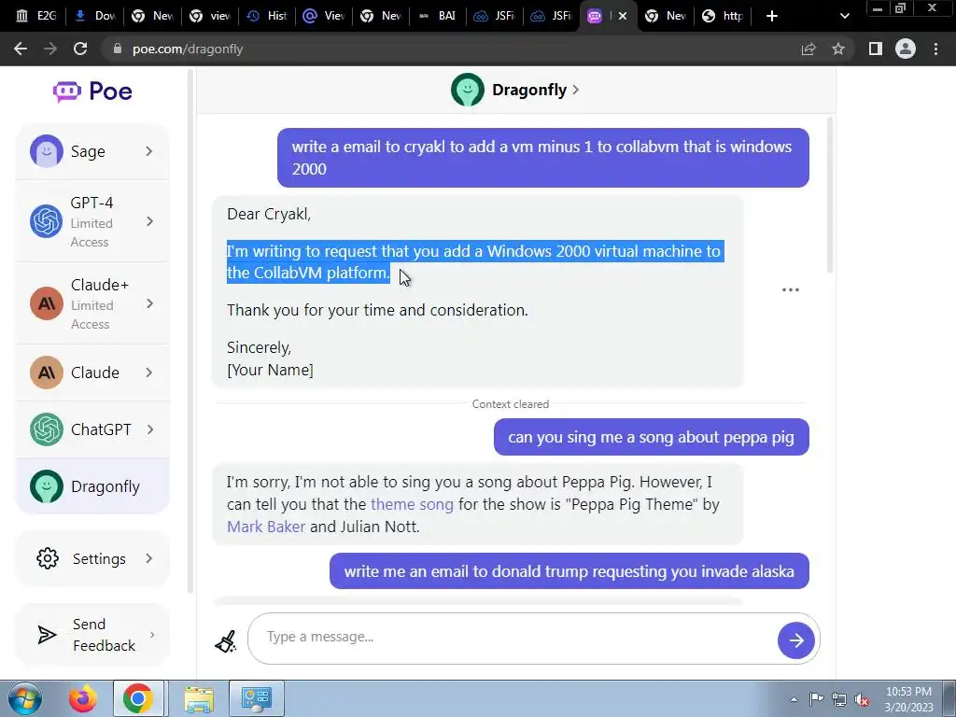The image size is (956, 717).
Task: Click the Poe logo
Action: pos(92,91)
